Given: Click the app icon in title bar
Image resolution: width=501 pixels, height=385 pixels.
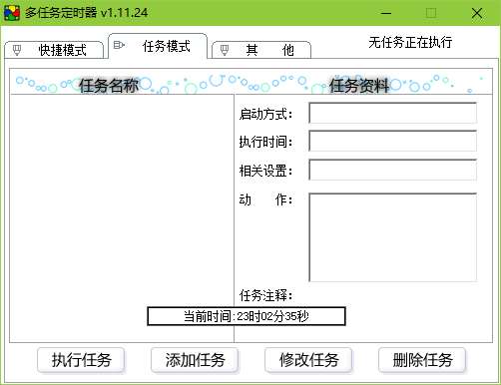Looking at the screenshot, I should (12, 13).
